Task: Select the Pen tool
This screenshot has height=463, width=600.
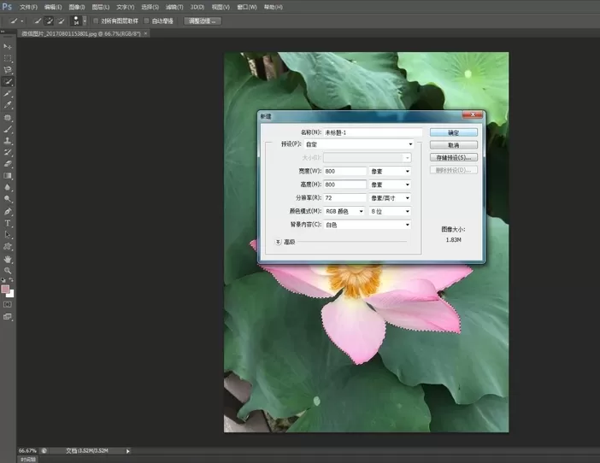Action: click(8, 212)
